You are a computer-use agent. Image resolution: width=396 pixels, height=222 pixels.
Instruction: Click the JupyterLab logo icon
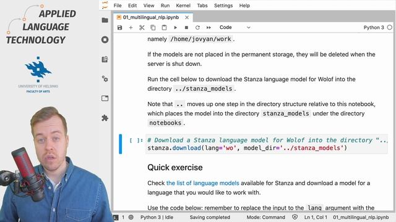(x=105, y=6)
